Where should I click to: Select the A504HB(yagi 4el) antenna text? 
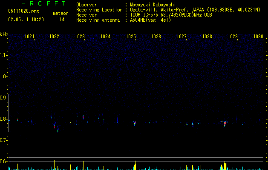click(x=150, y=20)
